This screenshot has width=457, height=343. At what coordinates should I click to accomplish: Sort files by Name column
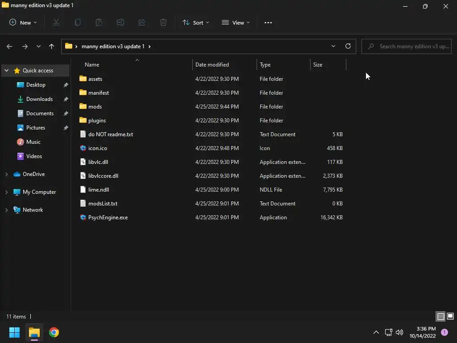92,65
